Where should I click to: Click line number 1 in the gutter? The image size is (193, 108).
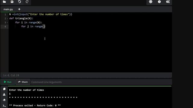(x=5, y=14)
